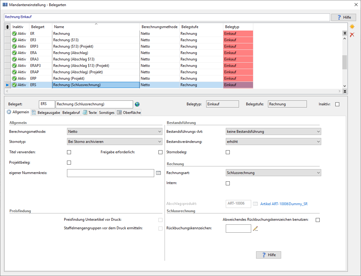
Task: Check Freigabe erforderlich option
Action: click(x=161, y=152)
